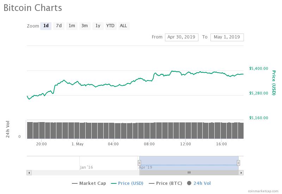Screen dimensions: 282x194
Task: Show ALL time chart data
Action: point(123,26)
